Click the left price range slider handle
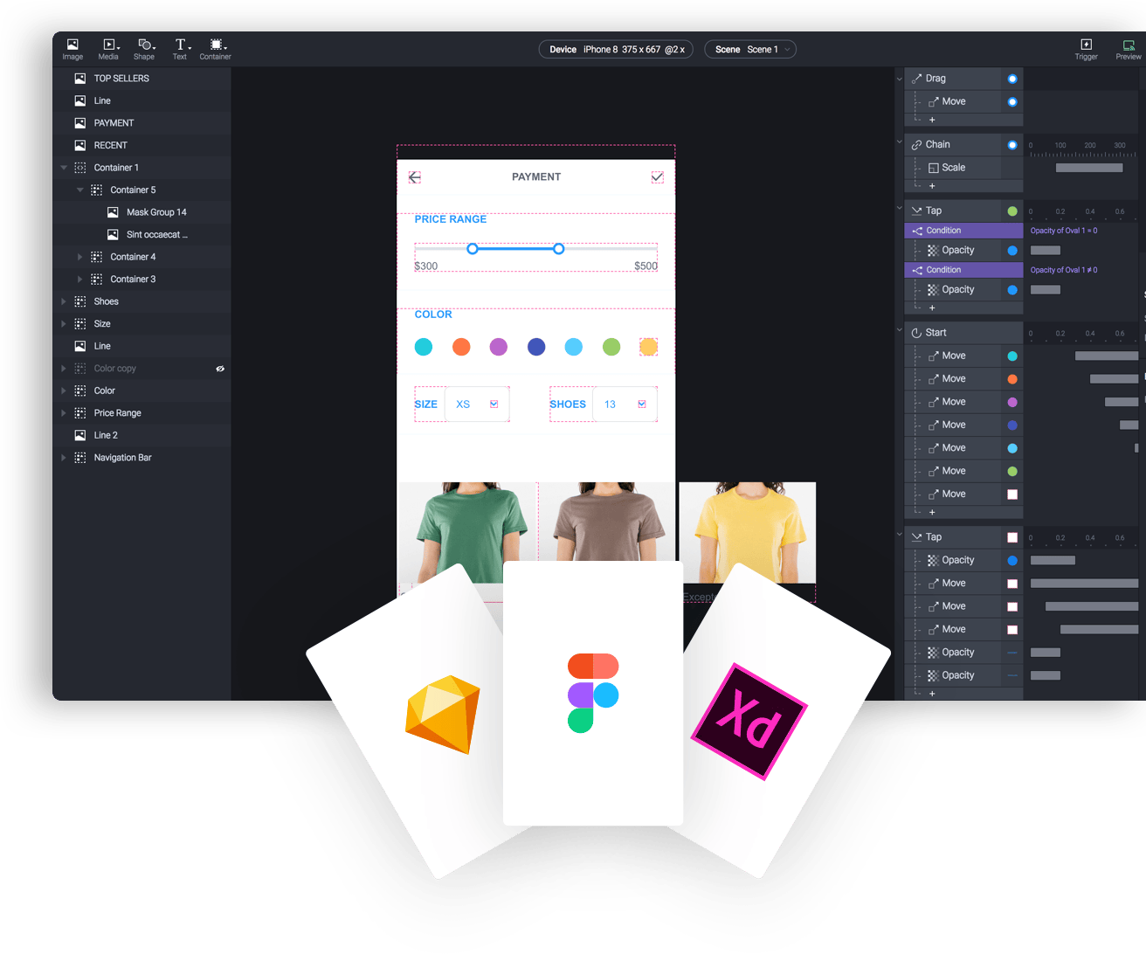 pyautogui.click(x=473, y=249)
